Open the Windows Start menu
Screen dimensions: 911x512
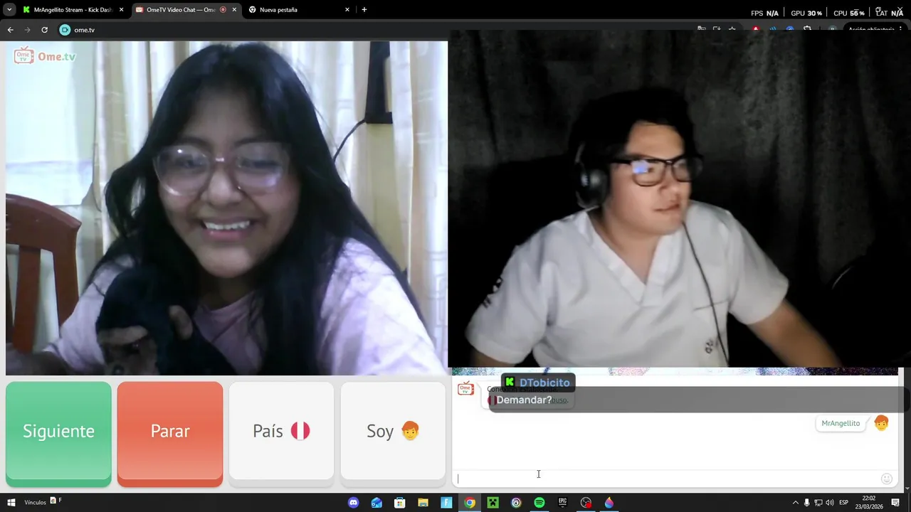pos(10,503)
